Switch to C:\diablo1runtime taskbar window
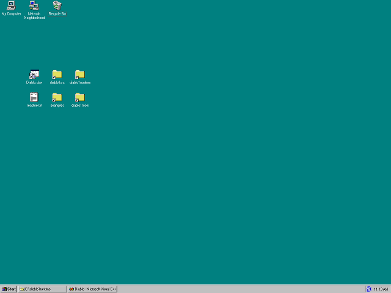The height and width of the screenshot is (293, 391). click(x=42, y=289)
